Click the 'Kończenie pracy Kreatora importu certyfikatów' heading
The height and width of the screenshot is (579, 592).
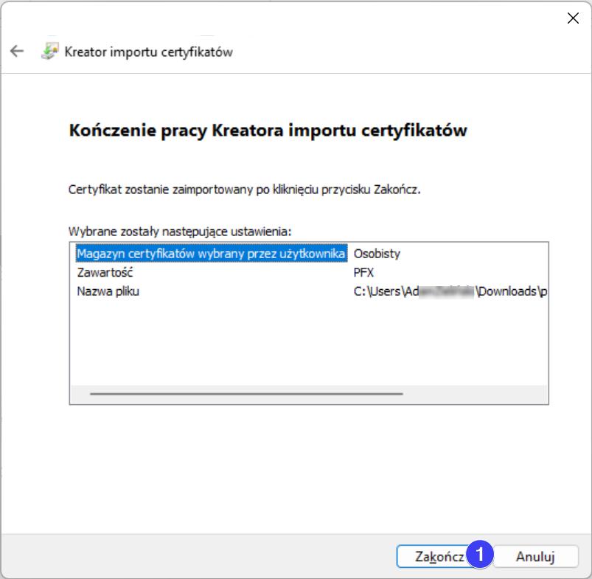268,131
